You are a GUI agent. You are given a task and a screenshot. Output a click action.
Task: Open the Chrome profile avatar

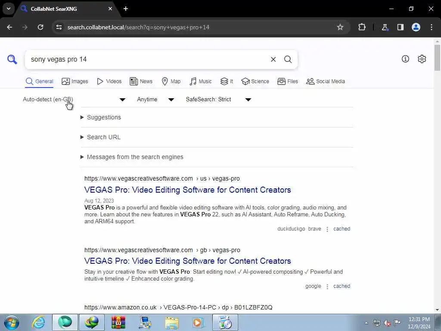pyautogui.click(x=416, y=27)
